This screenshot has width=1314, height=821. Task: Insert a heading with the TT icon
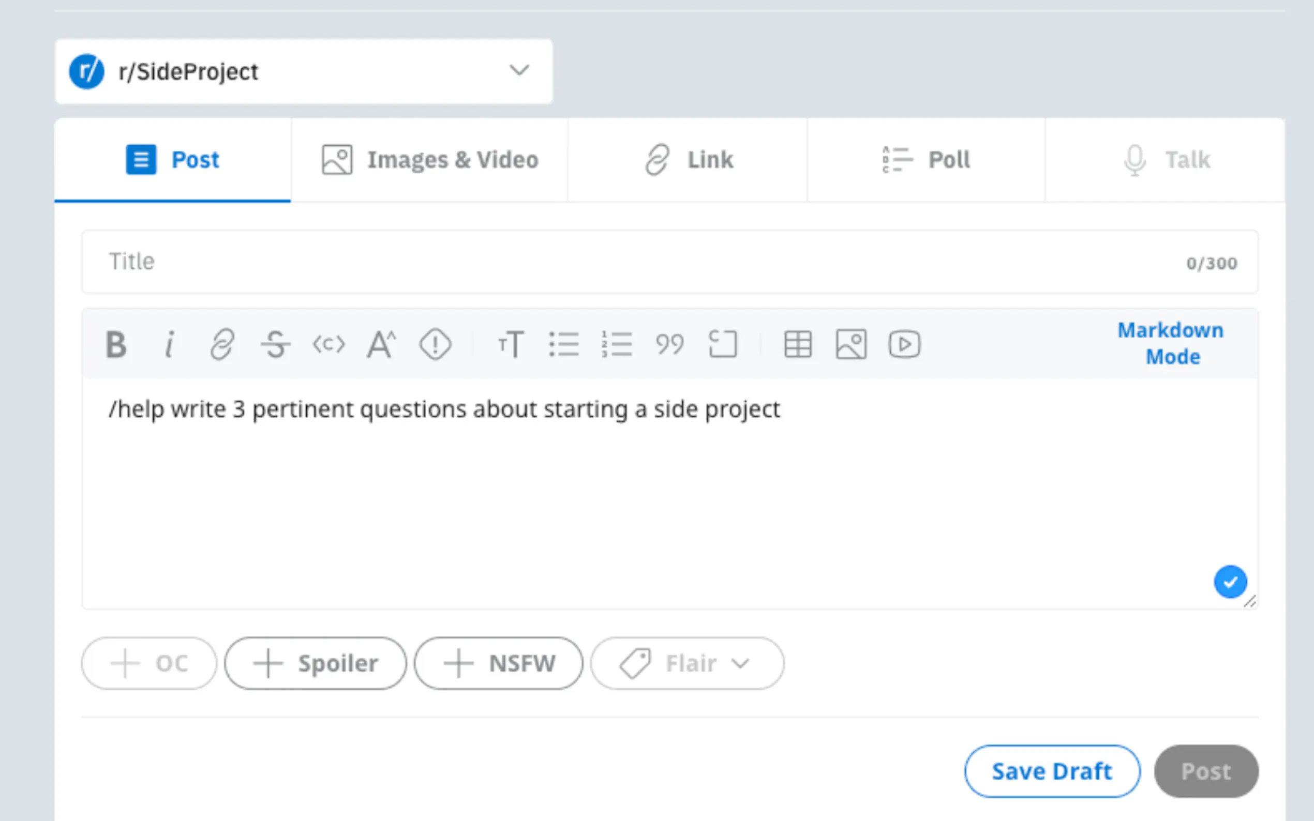[511, 344]
